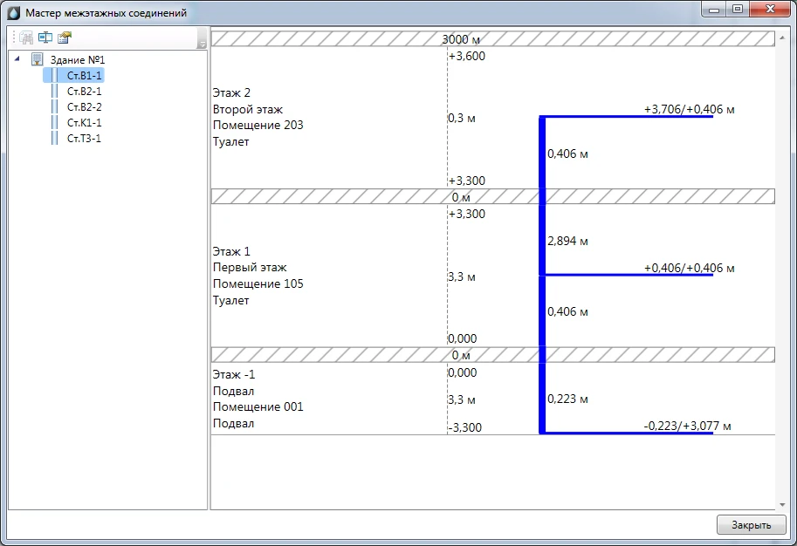Click the -0,223/+3,077 м basement branch label
The height and width of the screenshot is (546, 797).
[686, 426]
